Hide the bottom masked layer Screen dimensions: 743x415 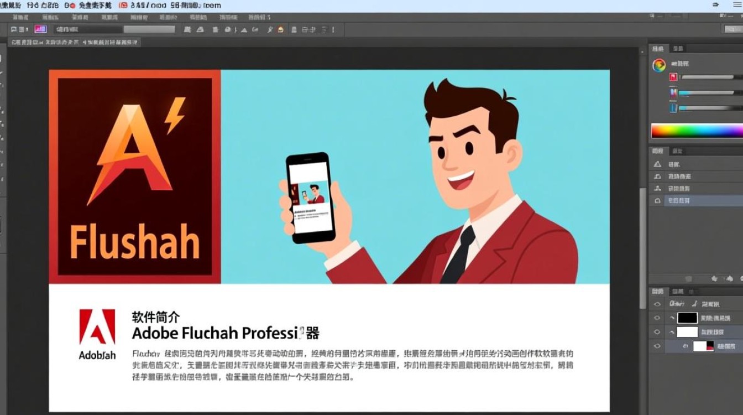tap(657, 345)
